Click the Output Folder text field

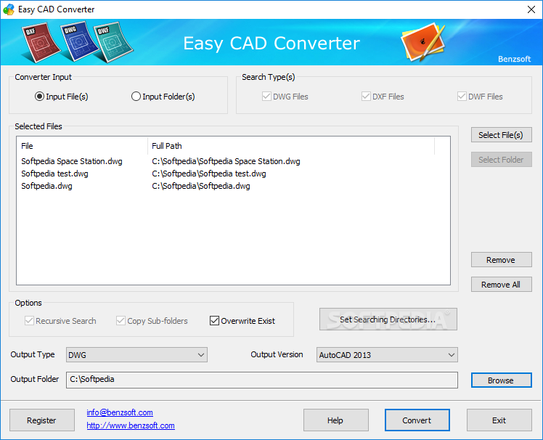click(262, 380)
